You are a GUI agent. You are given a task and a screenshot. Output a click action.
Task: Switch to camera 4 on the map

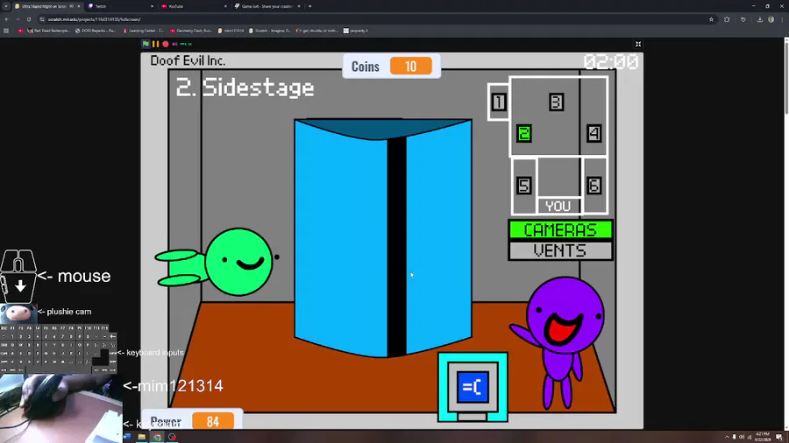594,134
